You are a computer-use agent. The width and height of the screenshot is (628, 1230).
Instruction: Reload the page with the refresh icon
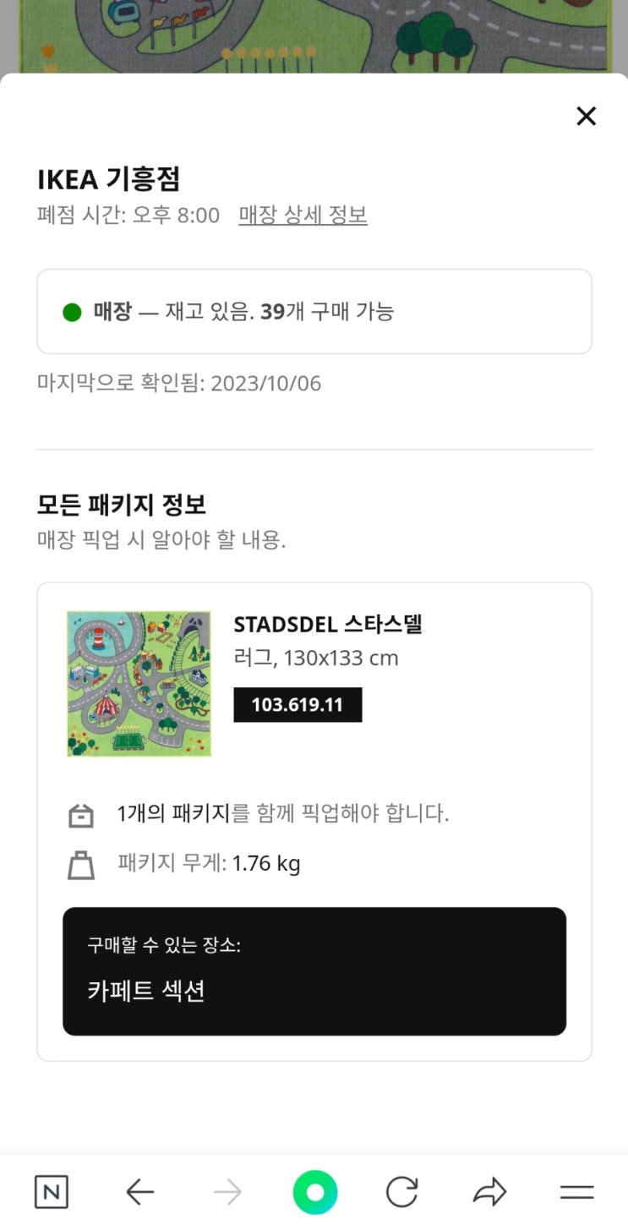pyautogui.click(x=402, y=1193)
